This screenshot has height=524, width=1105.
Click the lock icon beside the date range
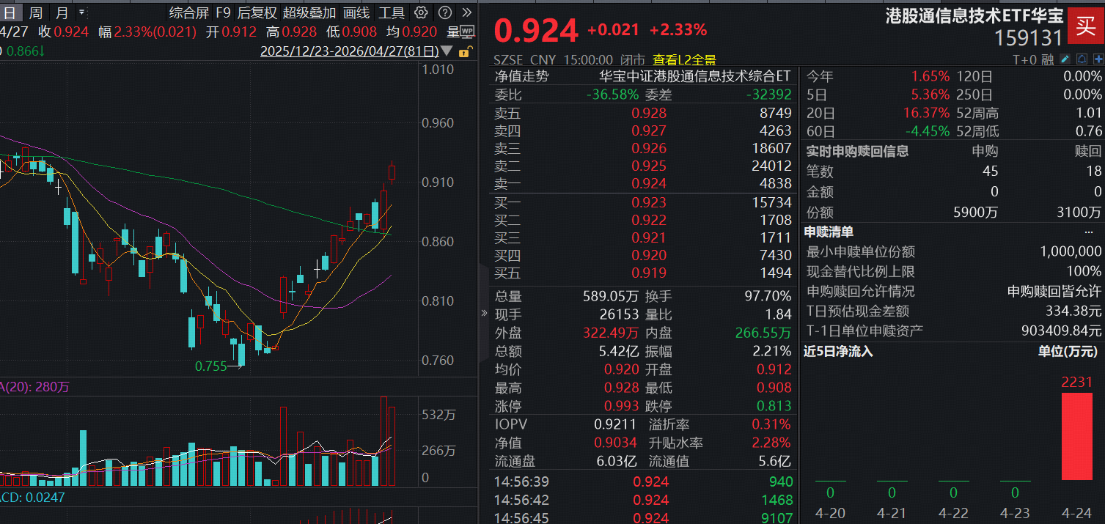464,52
